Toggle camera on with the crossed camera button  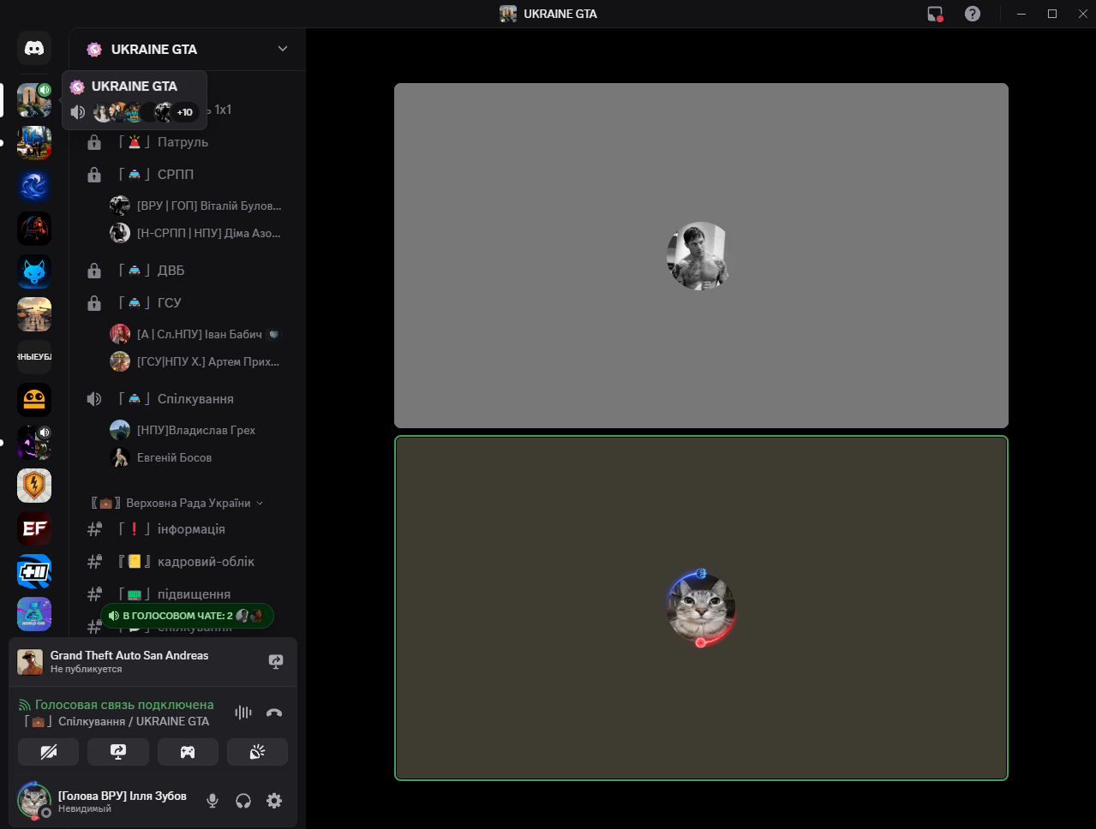[x=49, y=752]
